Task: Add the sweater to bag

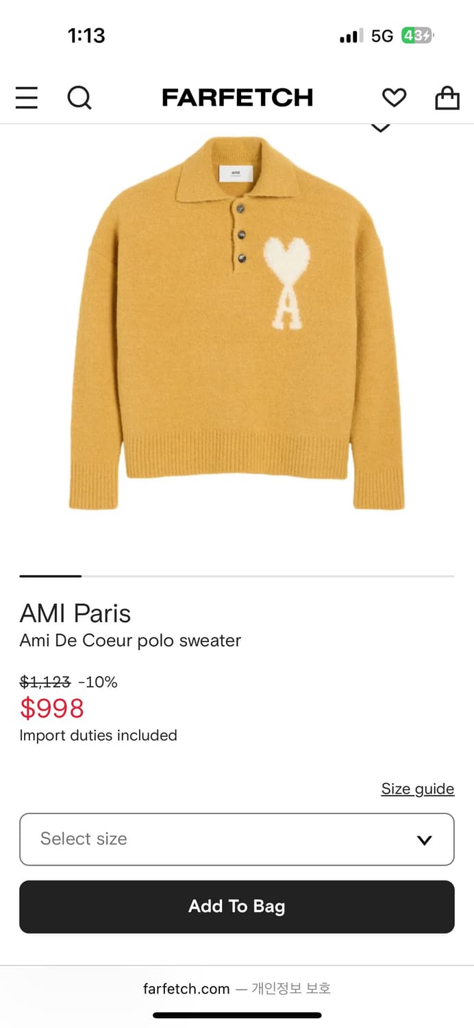Action: pyautogui.click(x=237, y=907)
